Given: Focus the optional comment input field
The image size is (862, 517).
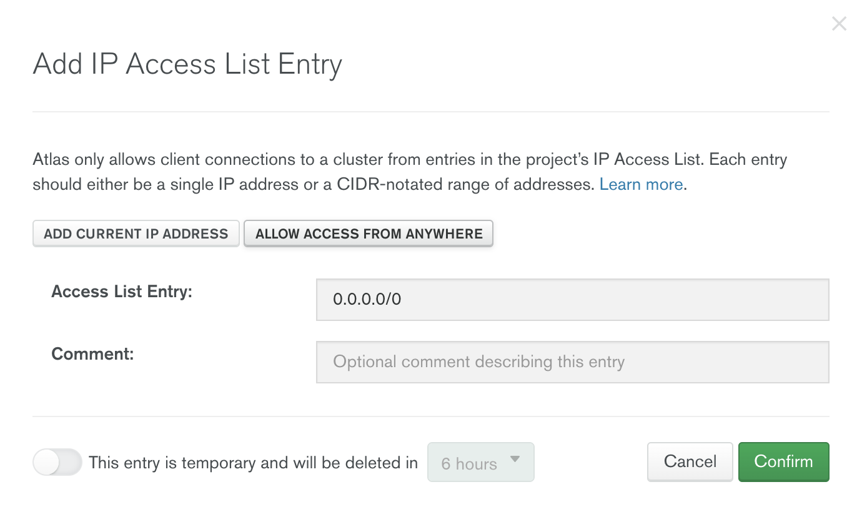Looking at the screenshot, I should point(572,362).
